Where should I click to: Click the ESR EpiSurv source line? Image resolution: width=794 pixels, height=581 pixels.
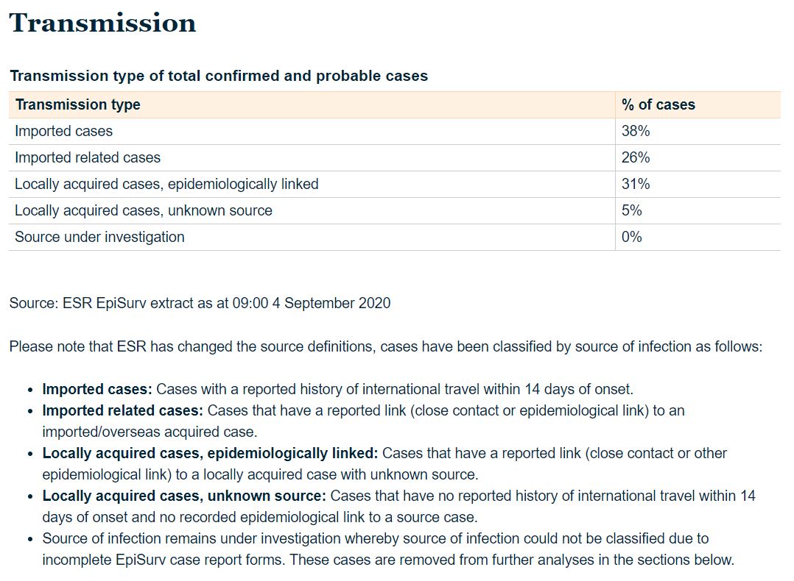point(200,302)
